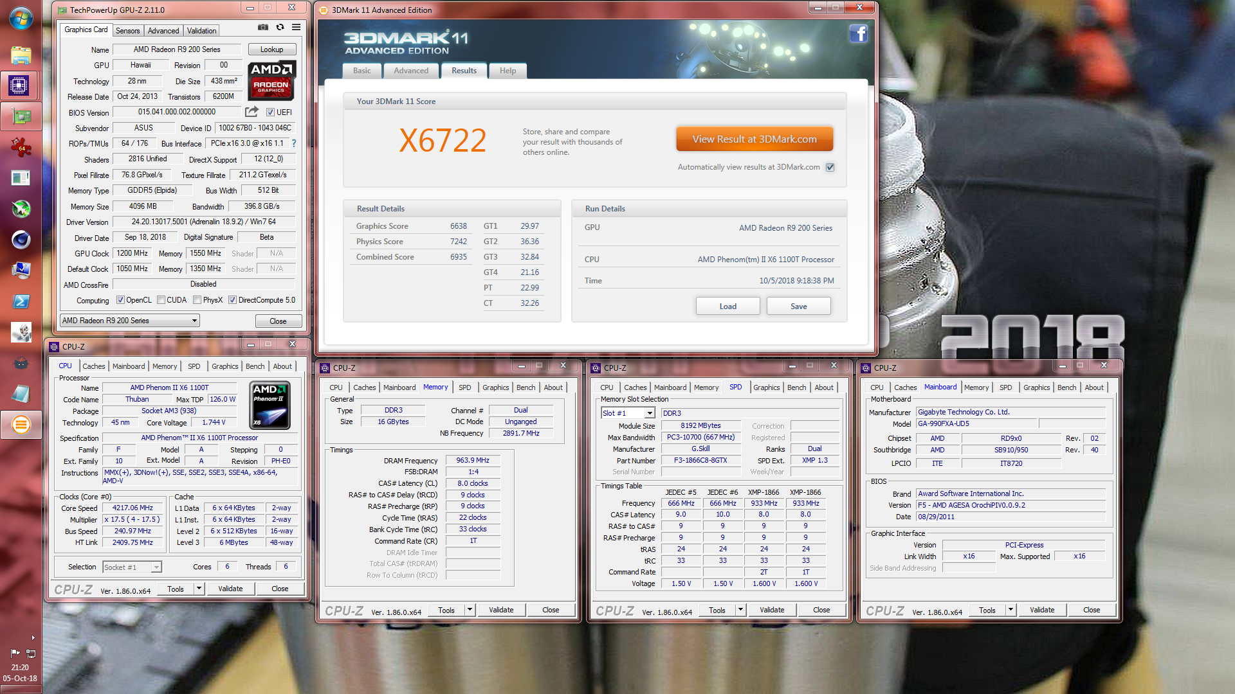
Task: Click the AMD Radeon Graphics logo
Action: [272, 80]
